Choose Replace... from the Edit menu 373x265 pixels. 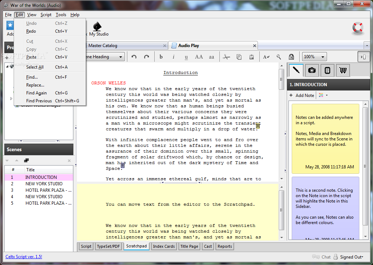pos(50,85)
